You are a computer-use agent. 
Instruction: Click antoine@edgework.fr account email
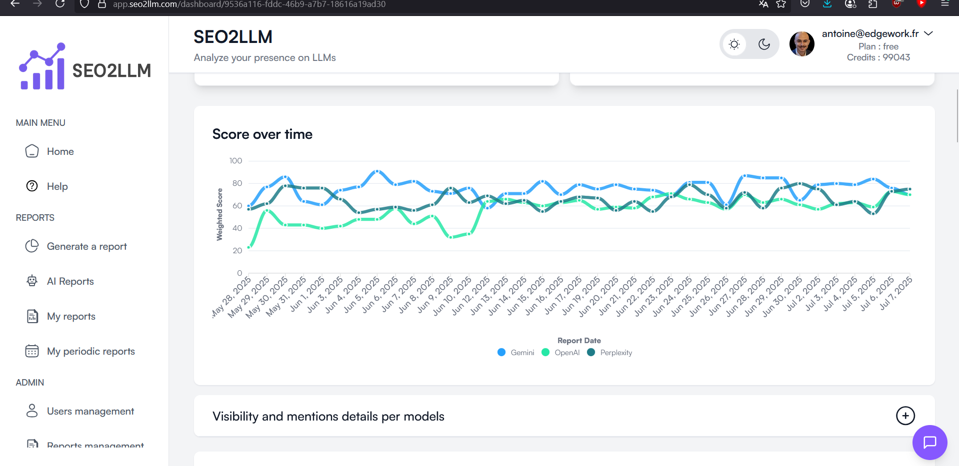click(870, 33)
